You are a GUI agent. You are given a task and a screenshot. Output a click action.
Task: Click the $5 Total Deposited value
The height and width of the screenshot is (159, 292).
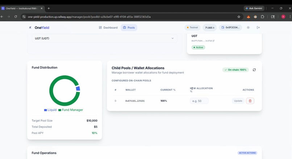[96, 127]
